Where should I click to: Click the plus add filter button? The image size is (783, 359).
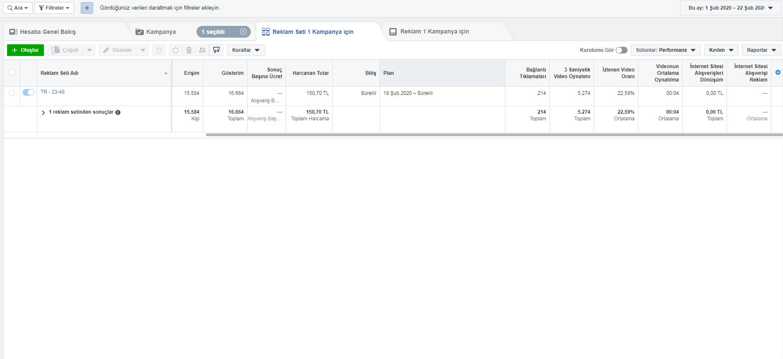(87, 8)
